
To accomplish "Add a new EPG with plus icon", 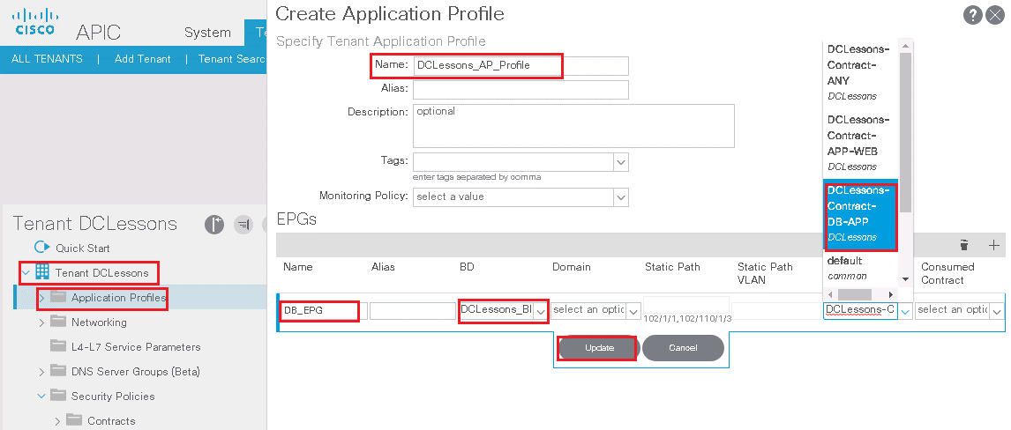I will [x=993, y=245].
